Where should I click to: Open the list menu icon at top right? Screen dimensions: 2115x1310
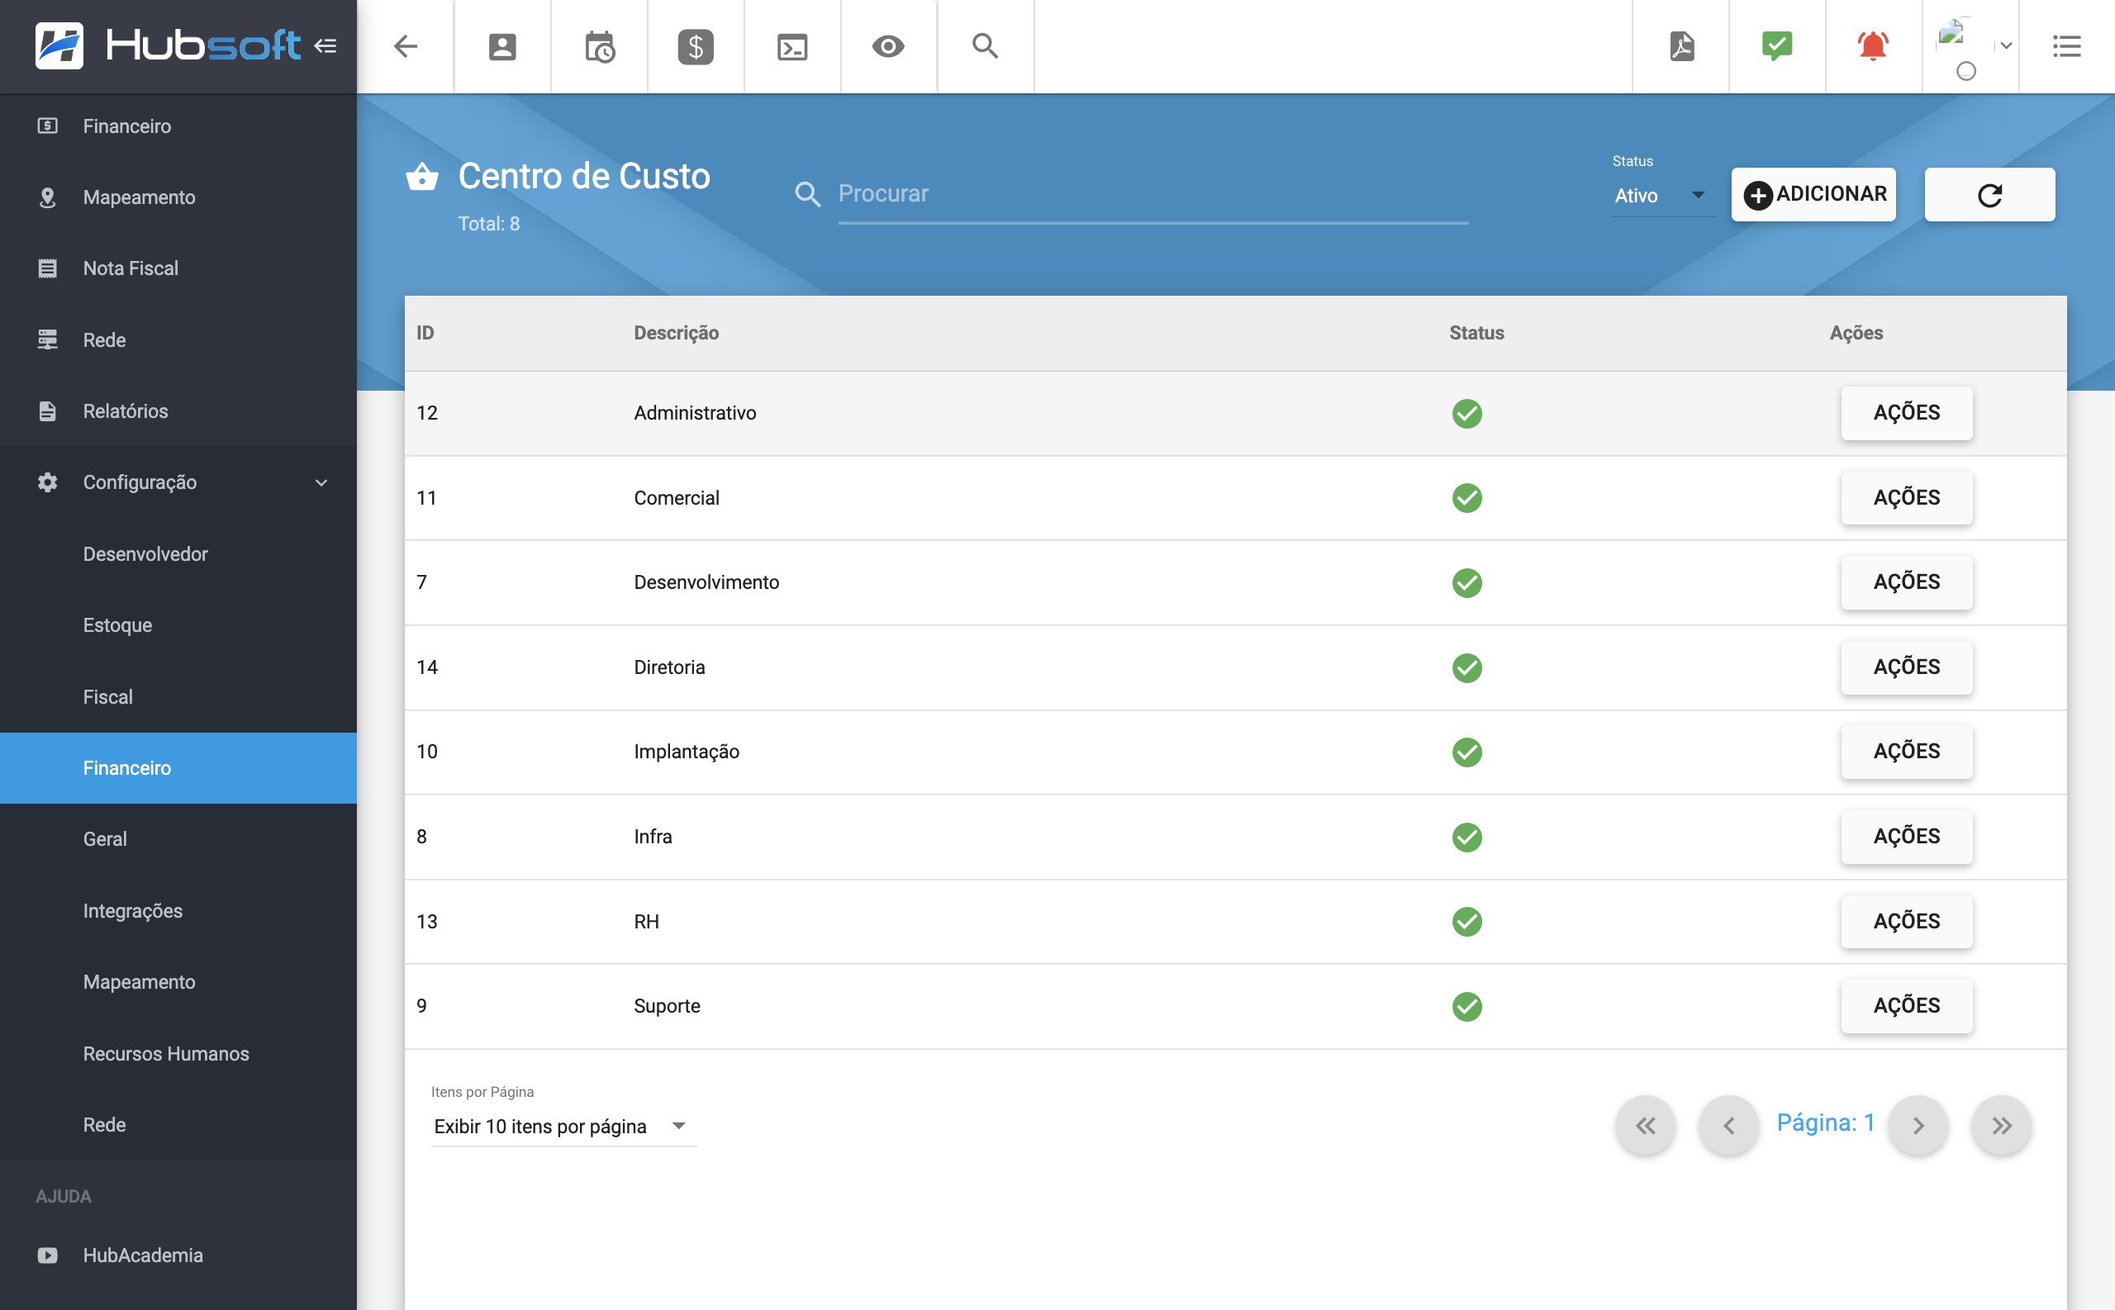[x=2066, y=46]
